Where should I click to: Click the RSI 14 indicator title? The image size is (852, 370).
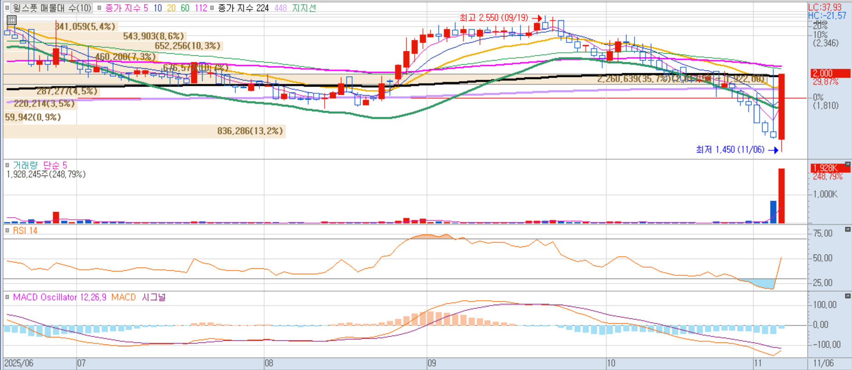25,230
